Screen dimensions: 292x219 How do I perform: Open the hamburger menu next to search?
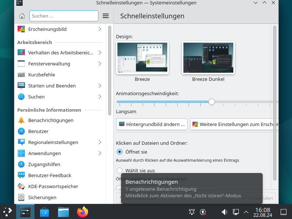coord(106,16)
